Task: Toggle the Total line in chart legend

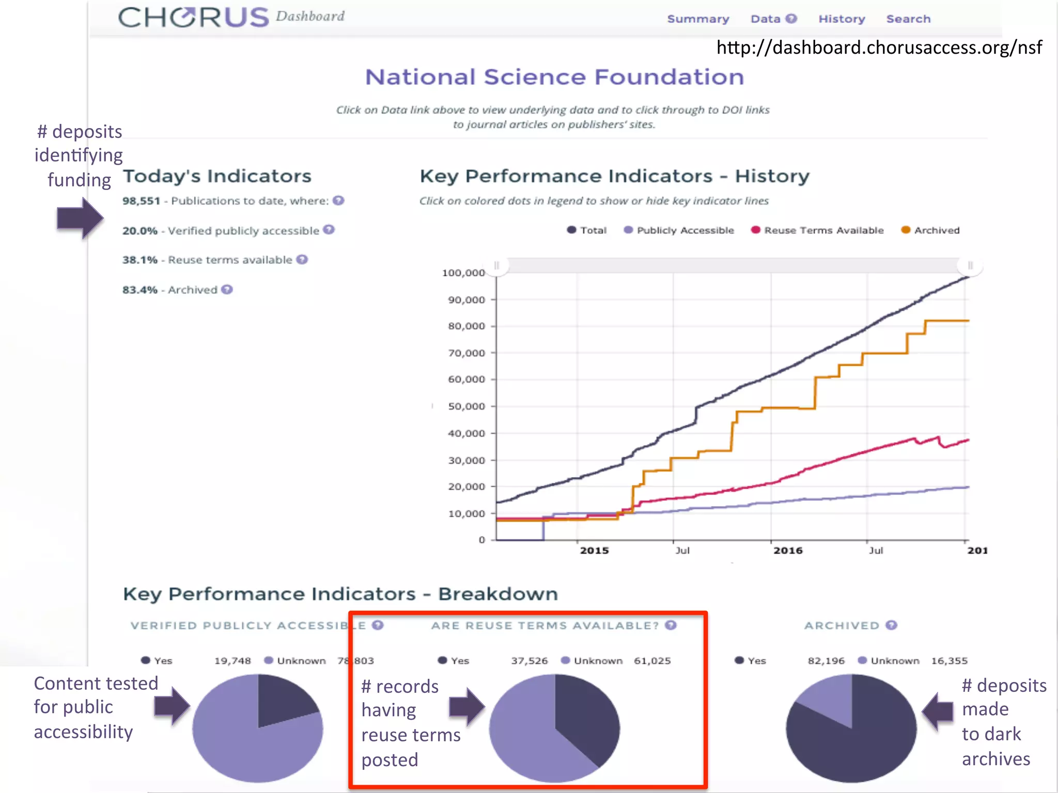Action: coord(571,230)
